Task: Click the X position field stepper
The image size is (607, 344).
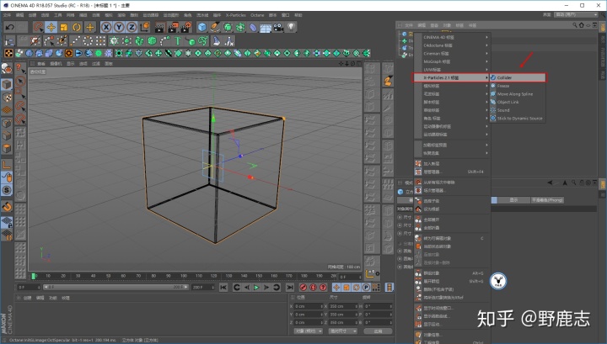Action: (x=321, y=306)
